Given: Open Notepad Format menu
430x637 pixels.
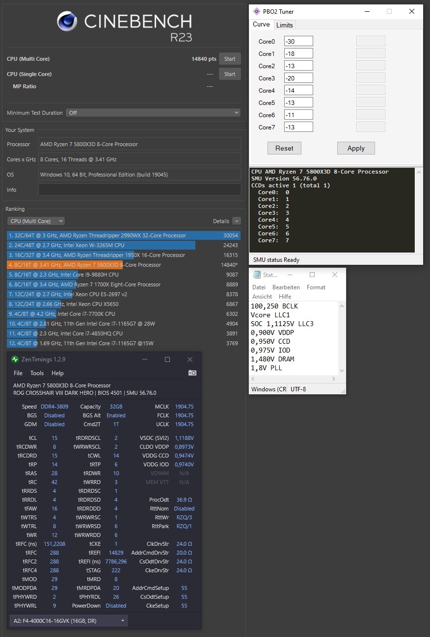Looking at the screenshot, I should click(316, 287).
